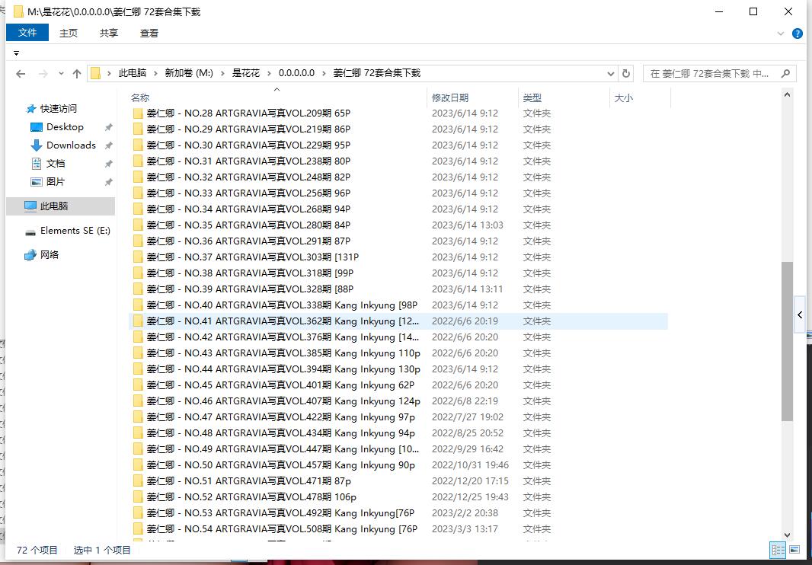812x565 pixels.
Task: Refresh the current folder view
Action: (625, 74)
